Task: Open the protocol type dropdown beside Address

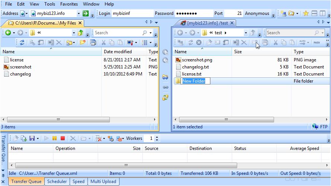Action: coord(26,13)
